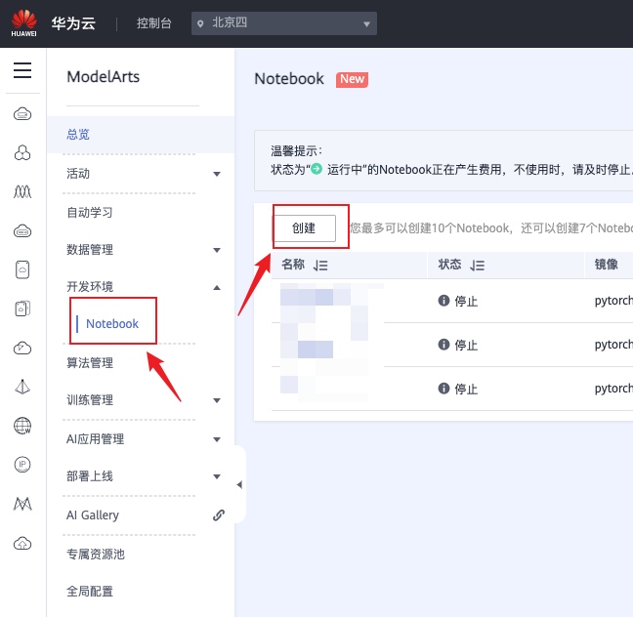Expand the 训练管理 menu section

(x=216, y=400)
